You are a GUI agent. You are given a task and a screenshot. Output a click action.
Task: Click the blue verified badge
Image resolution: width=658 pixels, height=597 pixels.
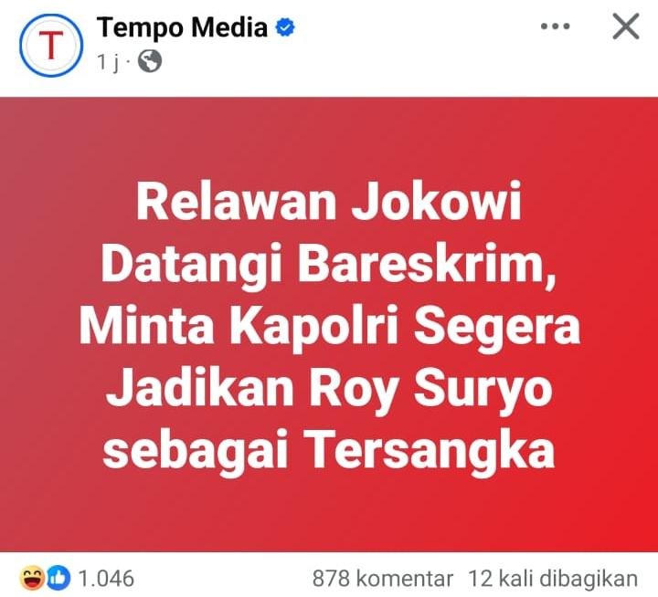(285, 27)
